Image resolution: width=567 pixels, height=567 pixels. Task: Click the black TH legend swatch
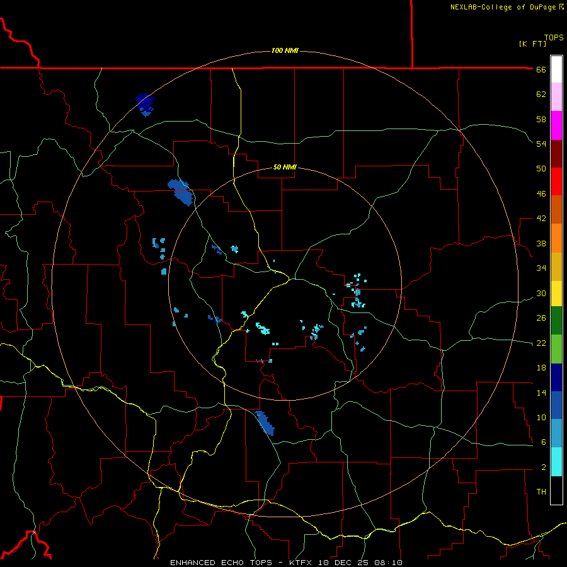coord(556,490)
